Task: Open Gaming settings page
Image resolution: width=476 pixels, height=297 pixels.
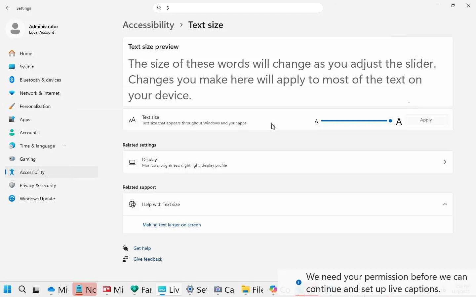Action: tap(27, 159)
